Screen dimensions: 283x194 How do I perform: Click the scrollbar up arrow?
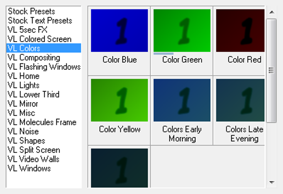point(272,12)
